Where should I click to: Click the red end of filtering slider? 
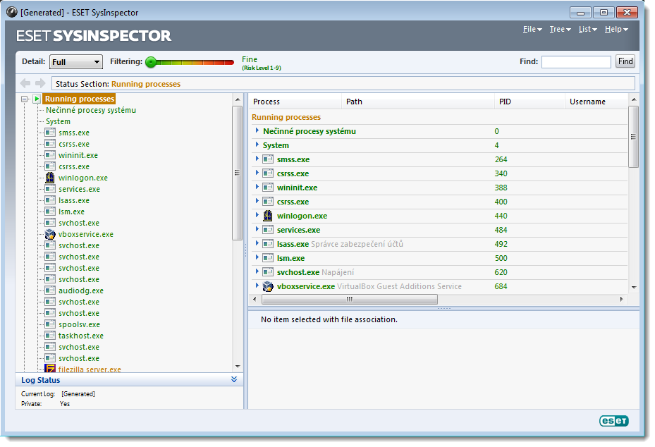click(228, 62)
